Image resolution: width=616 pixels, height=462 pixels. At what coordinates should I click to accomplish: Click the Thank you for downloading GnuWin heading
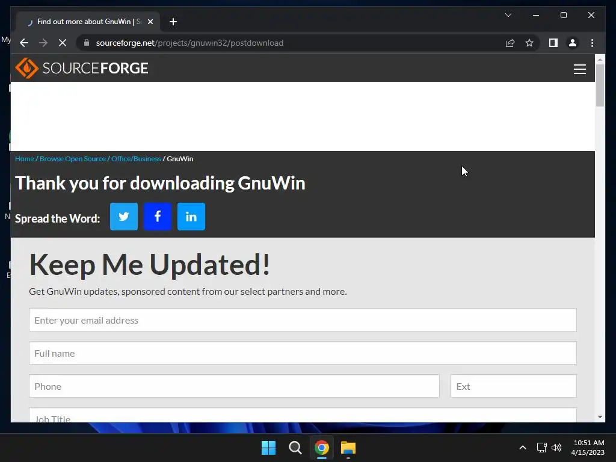160,183
